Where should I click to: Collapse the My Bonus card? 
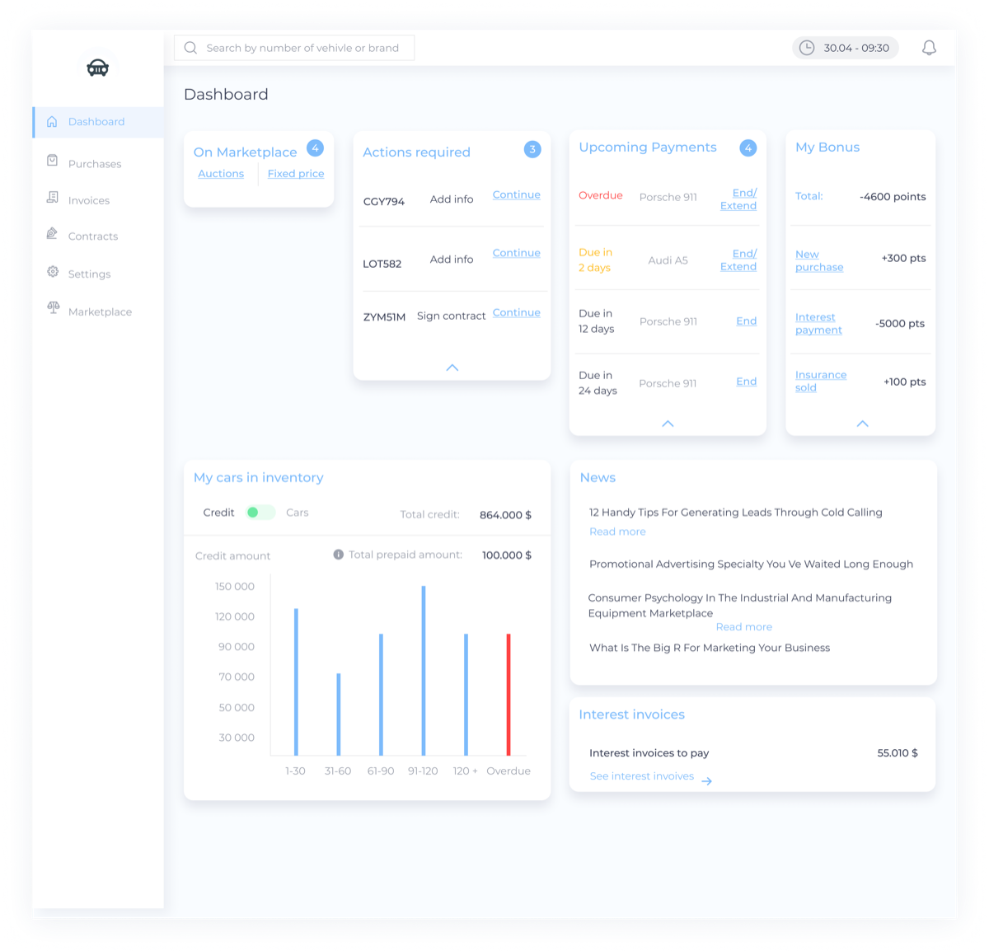pos(862,424)
